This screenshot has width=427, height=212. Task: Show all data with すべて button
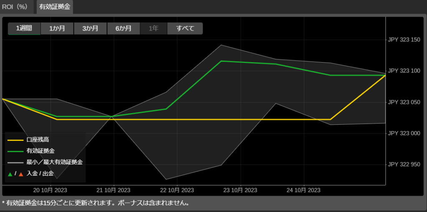pyautogui.click(x=185, y=28)
